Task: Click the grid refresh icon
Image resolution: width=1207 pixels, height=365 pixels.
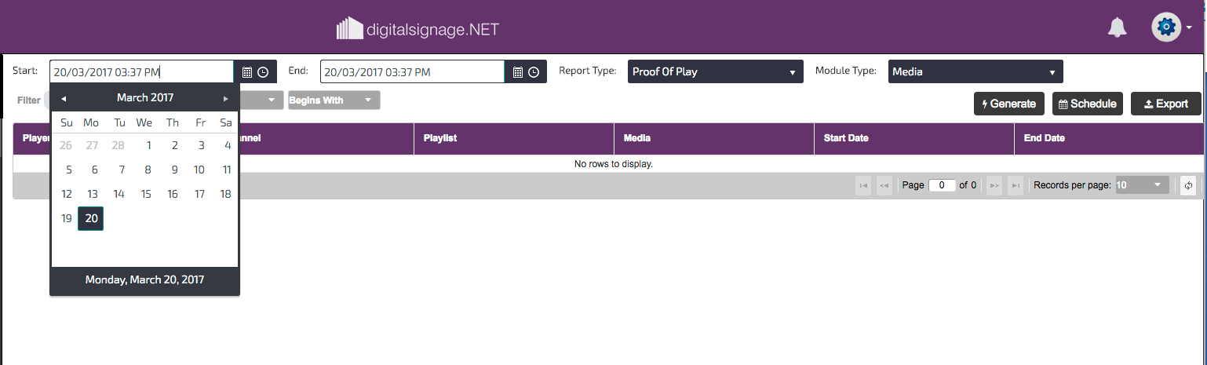Action: click(1188, 185)
